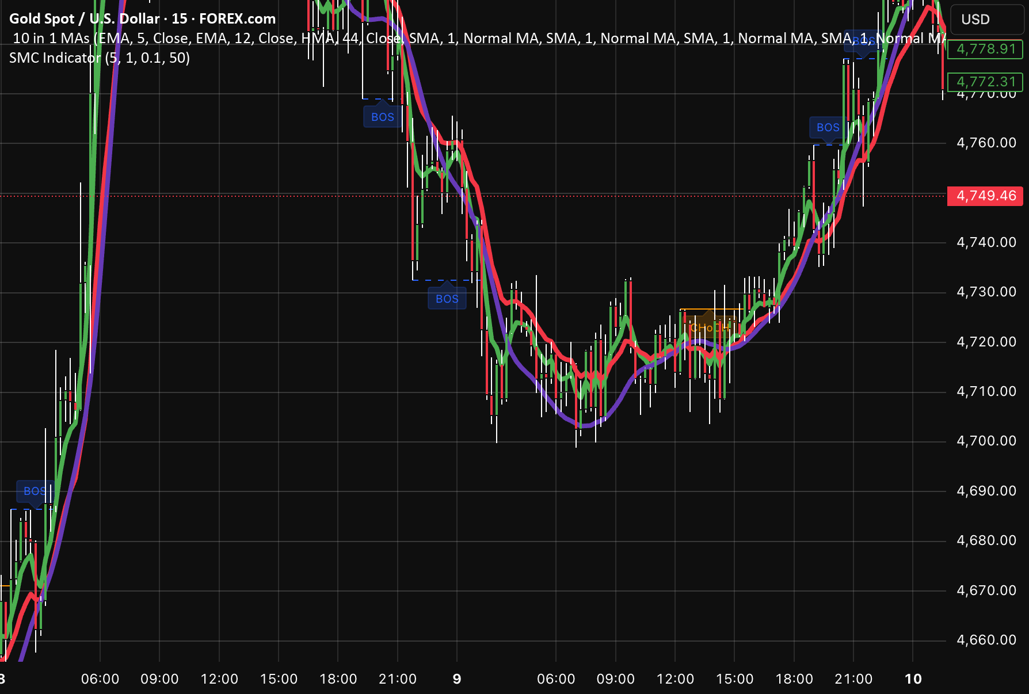The width and height of the screenshot is (1029, 694).
Task: Click the 21:00 time label after day 9
Action: click(x=853, y=679)
